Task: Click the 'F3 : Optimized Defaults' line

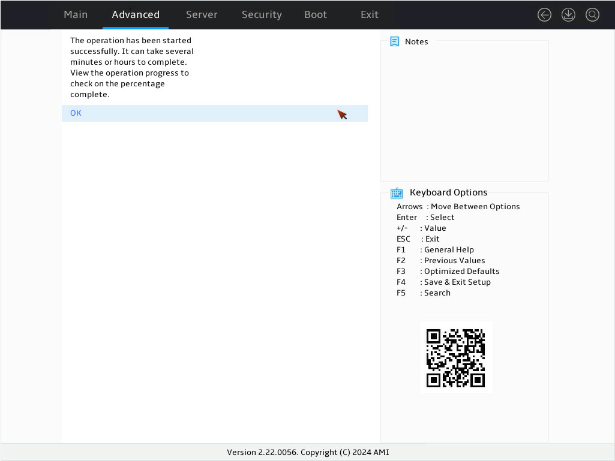Action: click(448, 272)
